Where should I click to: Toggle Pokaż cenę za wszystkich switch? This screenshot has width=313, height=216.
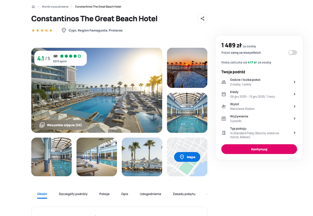click(292, 52)
